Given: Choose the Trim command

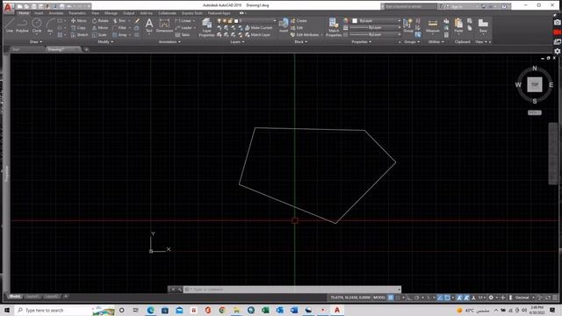Looking at the screenshot, I should pos(119,21).
